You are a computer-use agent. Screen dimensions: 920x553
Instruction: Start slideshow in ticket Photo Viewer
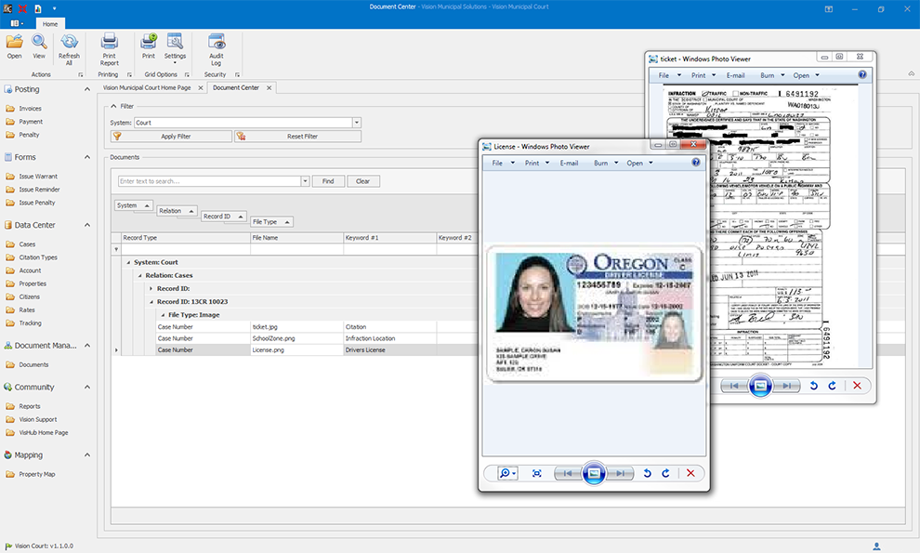760,386
